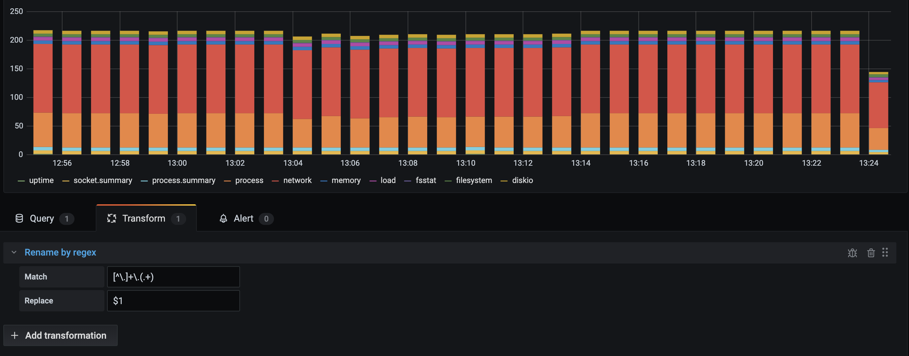Click the Add transformation button
The height and width of the screenshot is (356, 909).
pyautogui.click(x=60, y=335)
